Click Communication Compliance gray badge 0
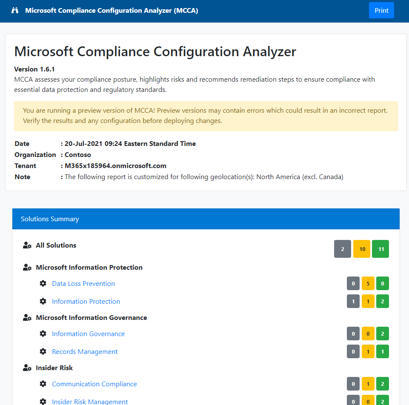This screenshot has width=409, height=405. [353, 384]
